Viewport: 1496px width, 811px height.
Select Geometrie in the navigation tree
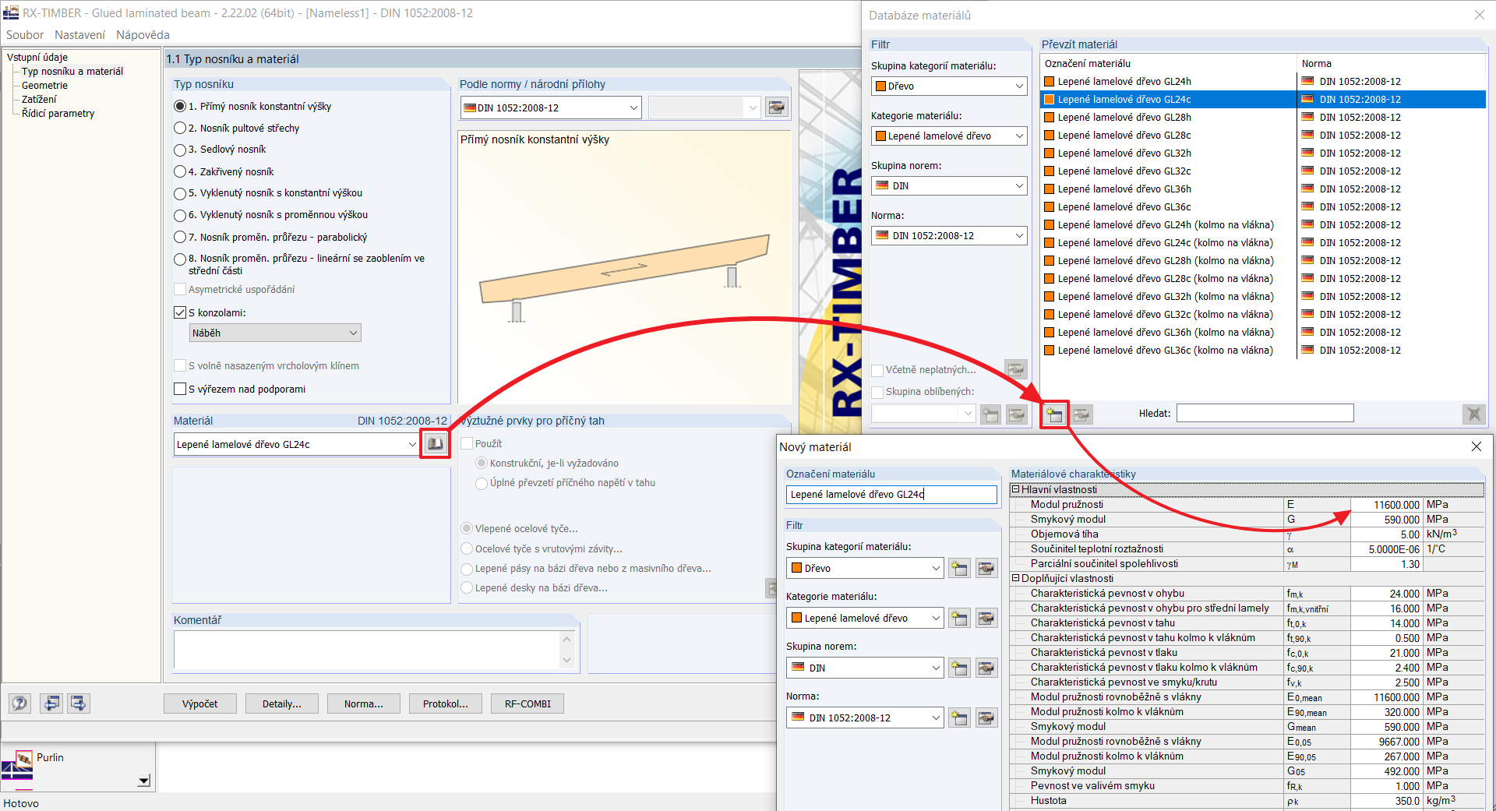[44, 86]
